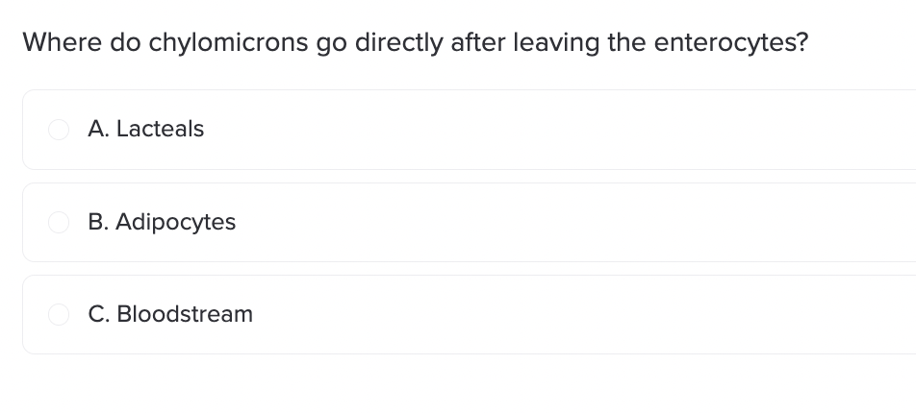Select the radio button for Adipocytes
Image resolution: width=916 pixels, height=413 pixels.
(59, 222)
